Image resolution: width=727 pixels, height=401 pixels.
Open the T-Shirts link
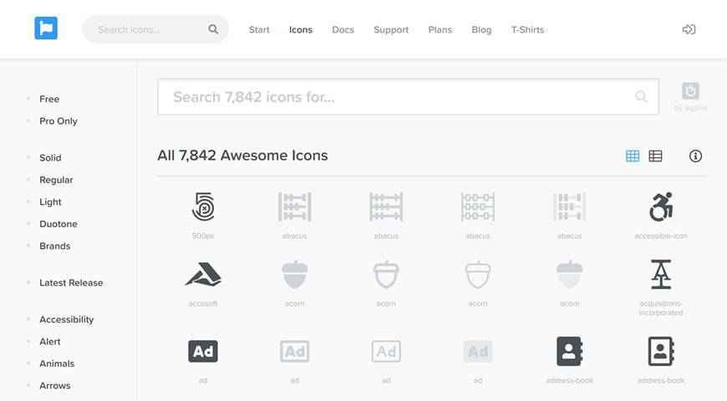[x=527, y=30]
